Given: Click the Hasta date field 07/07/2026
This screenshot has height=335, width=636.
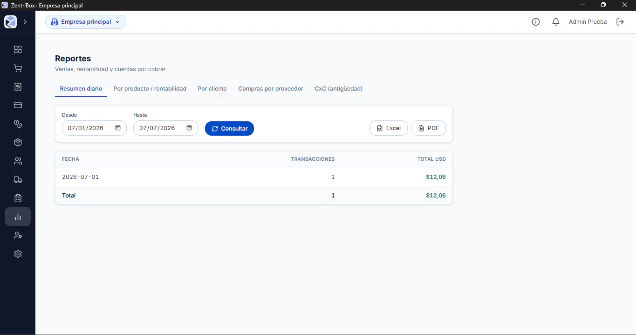Looking at the screenshot, I should click(166, 128).
